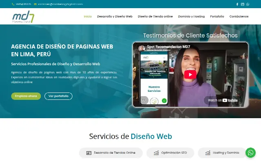Screen dimensions: 261x163
Task: Open the Contáctenos page
Action: coord(239,16)
